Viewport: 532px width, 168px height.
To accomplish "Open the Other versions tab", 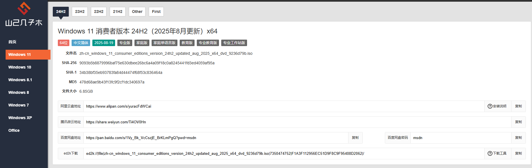I will tap(137, 12).
